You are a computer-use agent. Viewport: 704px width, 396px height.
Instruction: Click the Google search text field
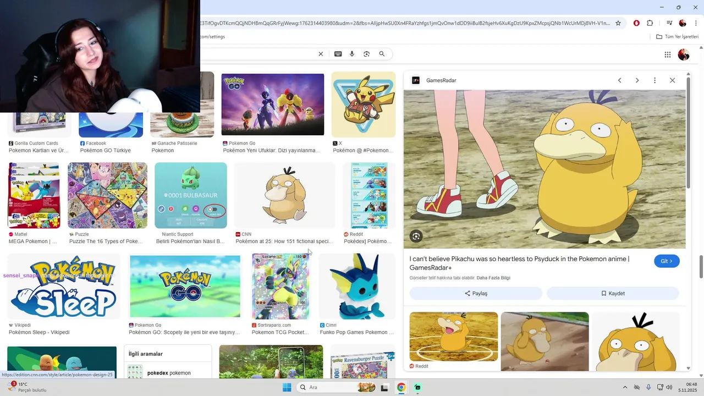coord(257,54)
